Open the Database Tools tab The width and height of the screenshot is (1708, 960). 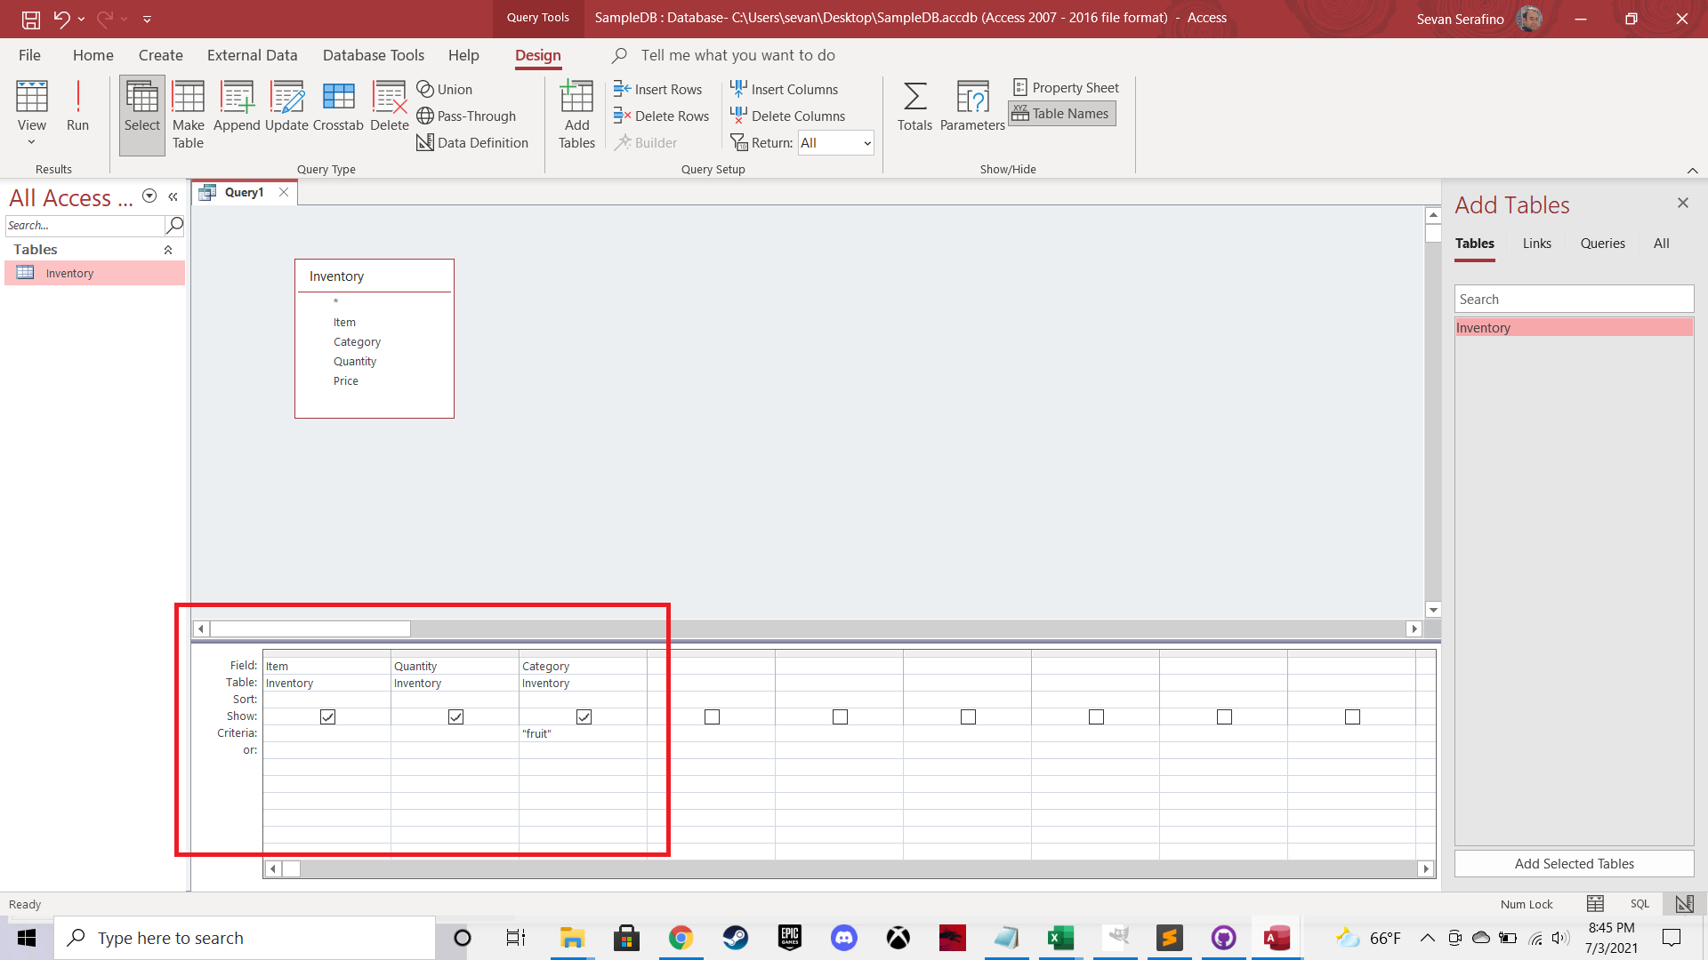[x=373, y=55]
